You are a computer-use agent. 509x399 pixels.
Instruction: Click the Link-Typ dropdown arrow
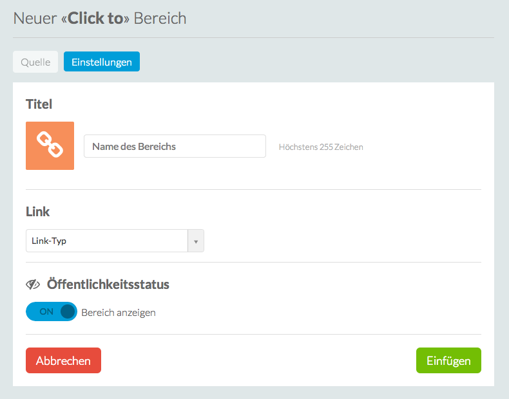coord(196,241)
